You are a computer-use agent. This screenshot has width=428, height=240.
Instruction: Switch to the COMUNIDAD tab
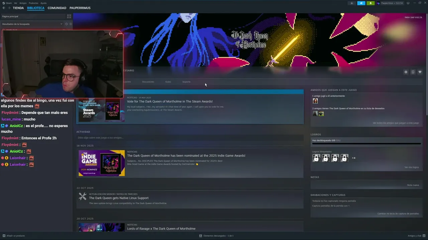pos(57,8)
